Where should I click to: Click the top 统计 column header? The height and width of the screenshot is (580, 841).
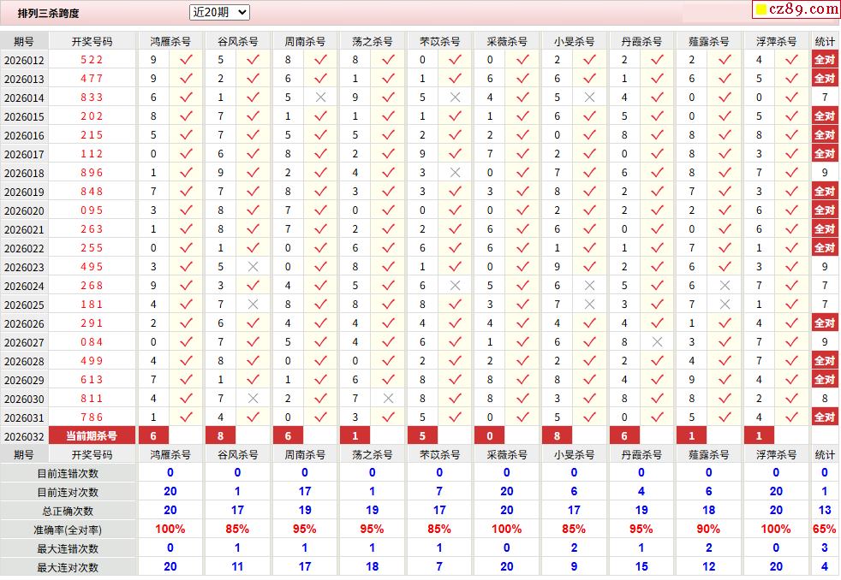coord(825,41)
